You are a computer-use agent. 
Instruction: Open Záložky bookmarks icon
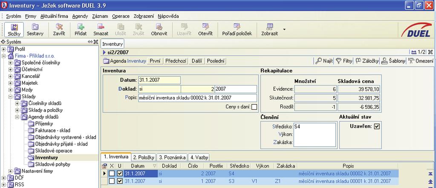coord(358,61)
